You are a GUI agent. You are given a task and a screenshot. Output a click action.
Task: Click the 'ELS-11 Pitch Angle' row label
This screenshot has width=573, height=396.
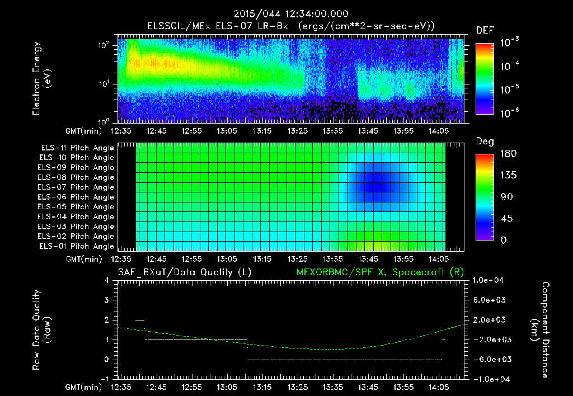77,148
